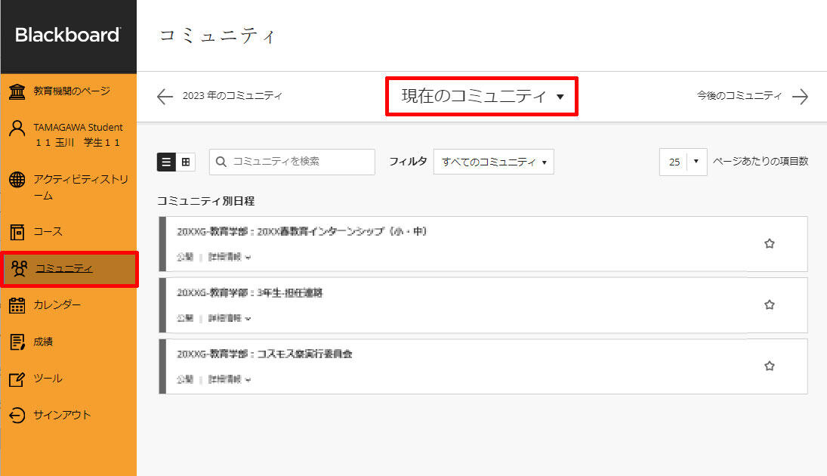Favorite the コスモス祭実行委員会 community star

pyautogui.click(x=770, y=366)
